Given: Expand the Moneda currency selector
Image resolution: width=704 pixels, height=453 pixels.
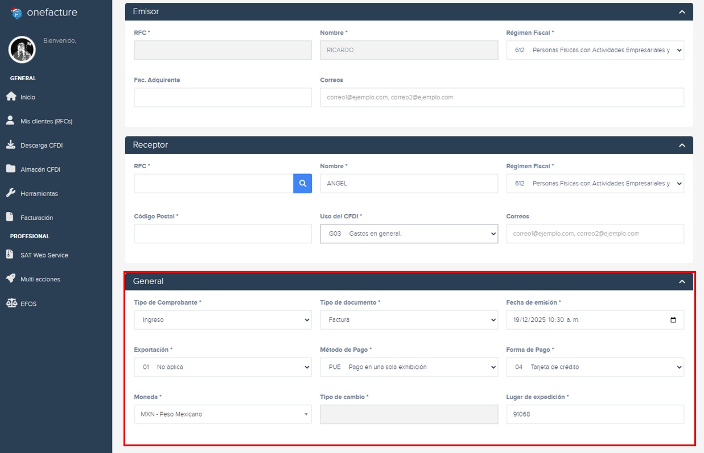Looking at the screenshot, I should tap(223, 414).
